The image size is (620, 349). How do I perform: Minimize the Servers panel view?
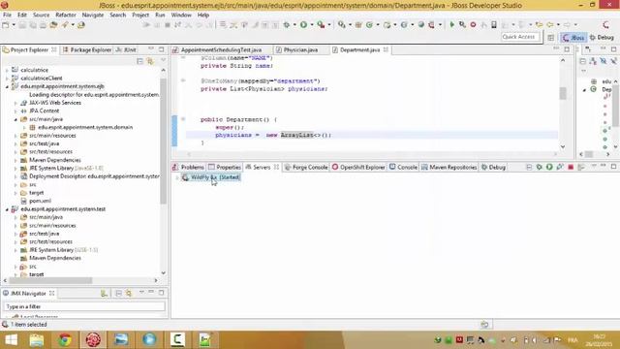click(603, 167)
